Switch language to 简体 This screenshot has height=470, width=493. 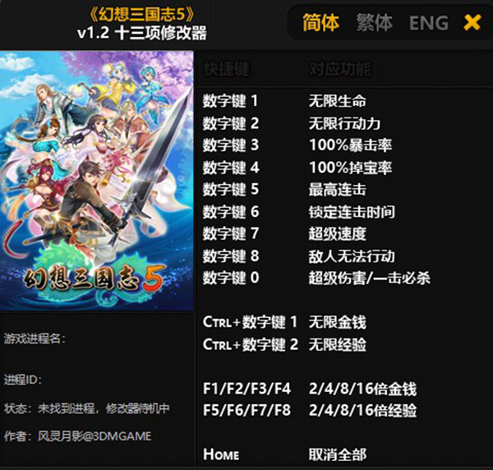320,23
